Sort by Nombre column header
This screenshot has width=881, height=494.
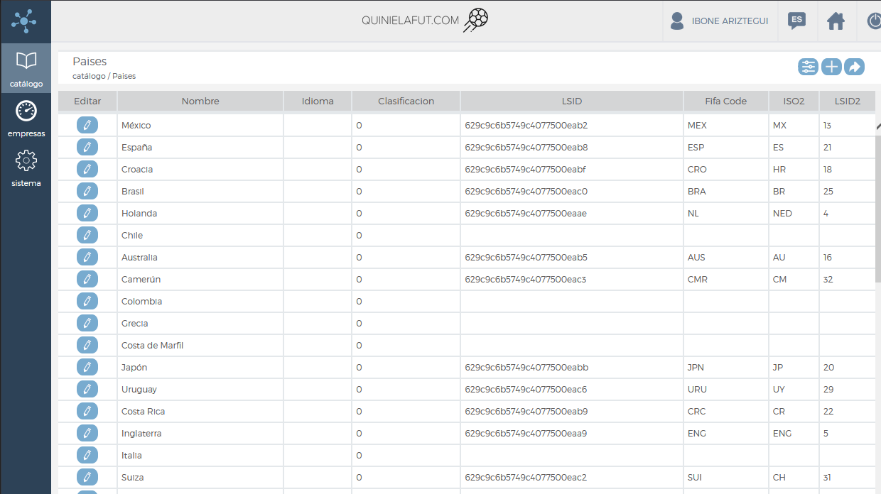pos(200,101)
